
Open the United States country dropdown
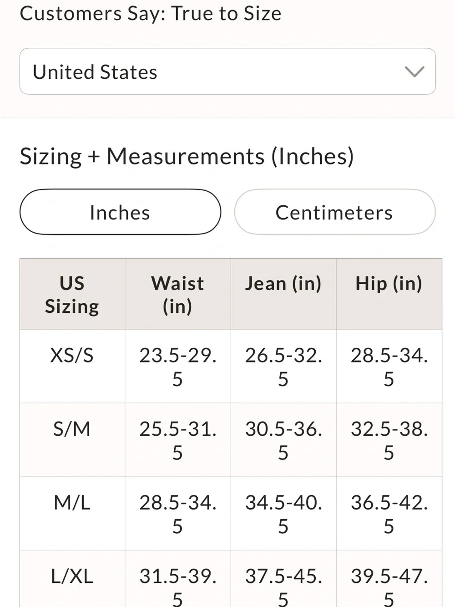pos(227,71)
